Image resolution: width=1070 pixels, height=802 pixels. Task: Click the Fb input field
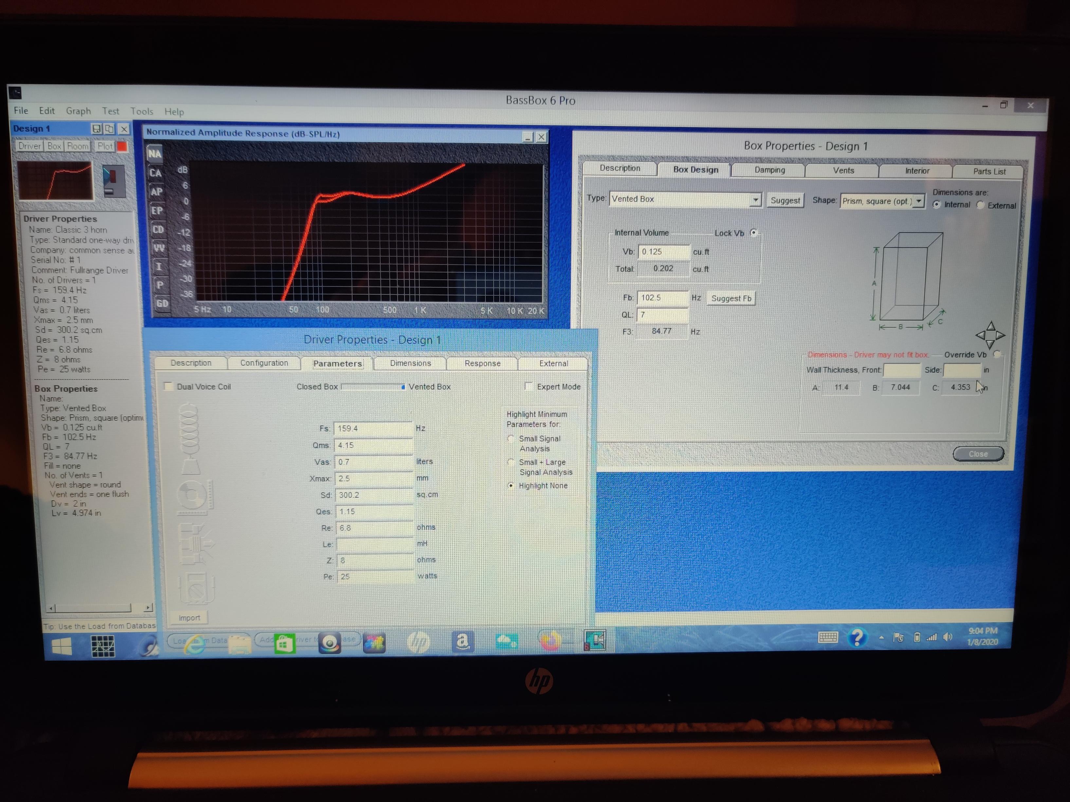(662, 298)
